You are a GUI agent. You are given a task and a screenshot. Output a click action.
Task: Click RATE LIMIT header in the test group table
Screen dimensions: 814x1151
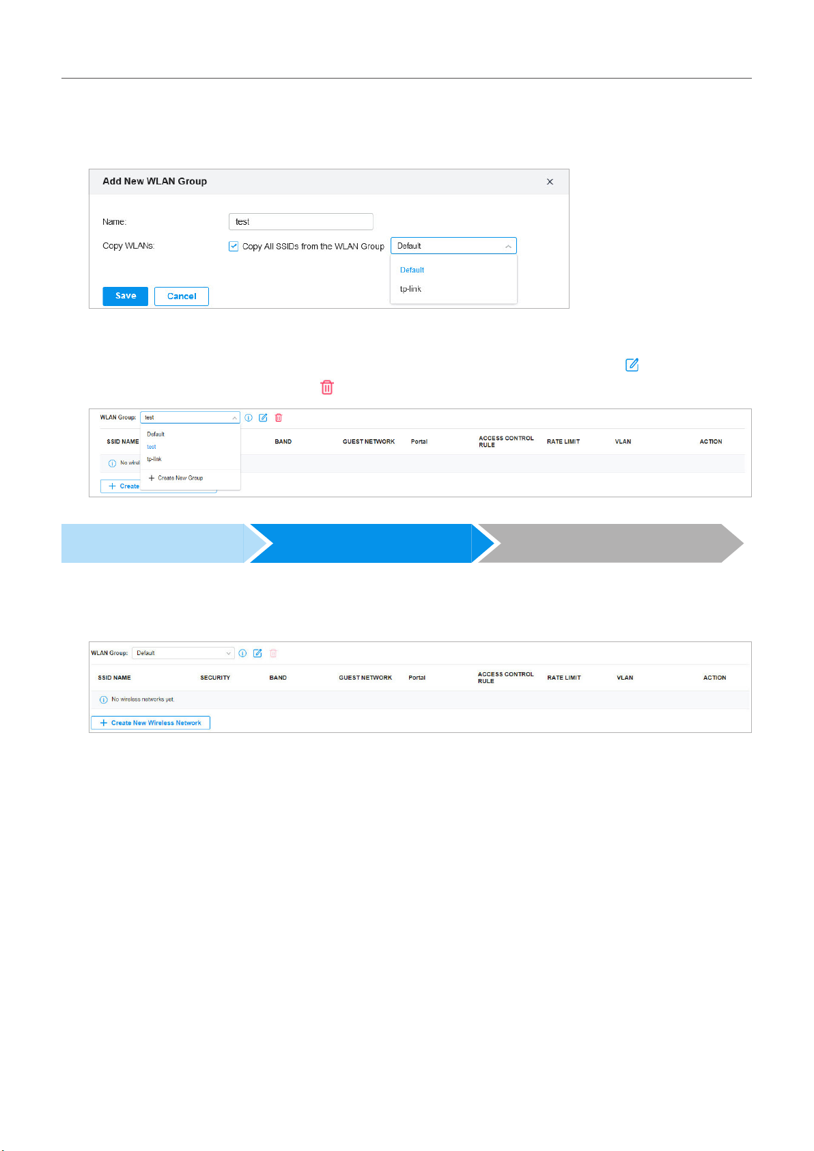tap(563, 442)
